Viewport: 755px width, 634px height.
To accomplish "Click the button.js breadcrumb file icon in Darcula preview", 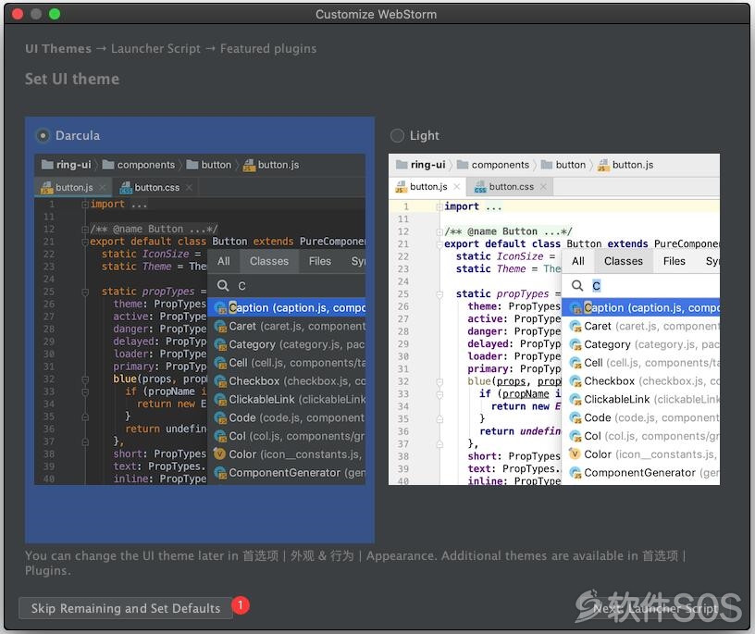I will pyautogui.click(x=249, y=166).
